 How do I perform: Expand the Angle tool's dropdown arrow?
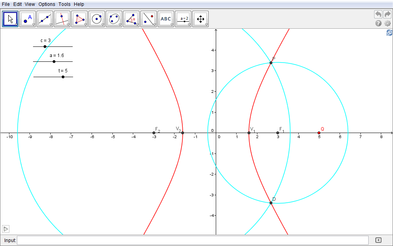(x=137, y=25)
